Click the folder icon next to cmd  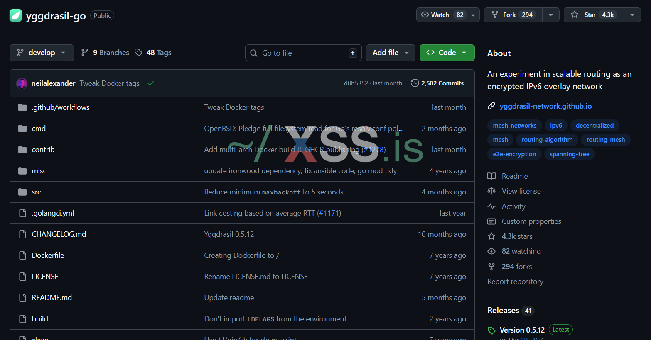point(22,129)
